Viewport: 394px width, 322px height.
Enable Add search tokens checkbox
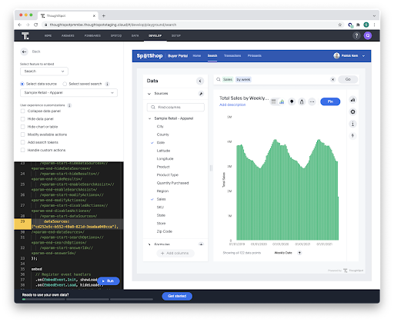(x=22, y=142)
